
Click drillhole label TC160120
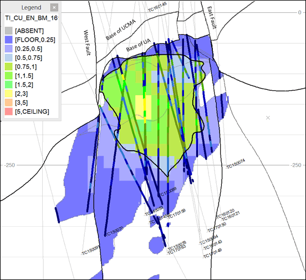[x=225, y=214]
